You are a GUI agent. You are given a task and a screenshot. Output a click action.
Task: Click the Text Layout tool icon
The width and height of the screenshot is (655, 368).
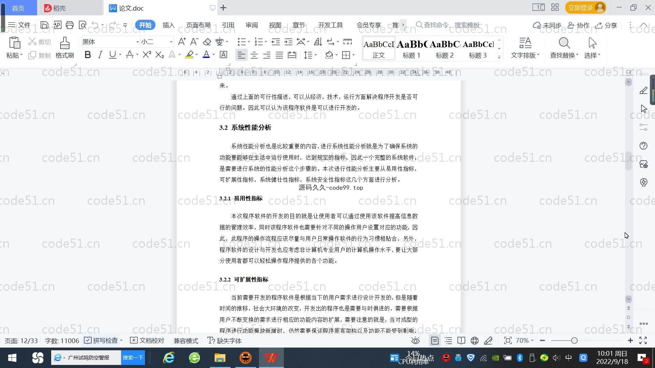coord(525,43)
